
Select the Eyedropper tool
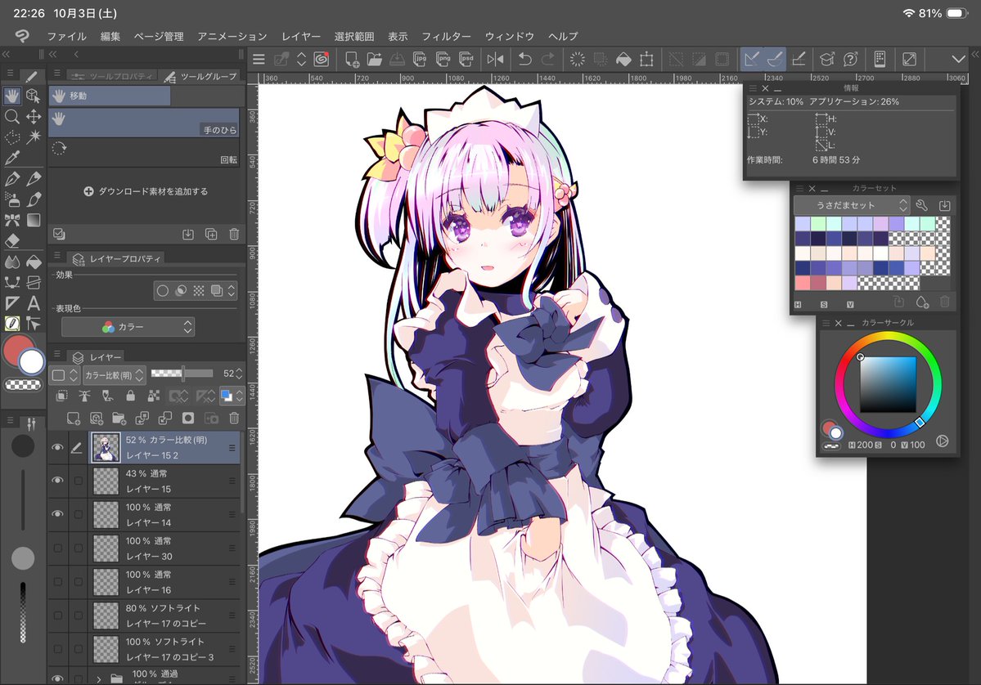(12, 158)
